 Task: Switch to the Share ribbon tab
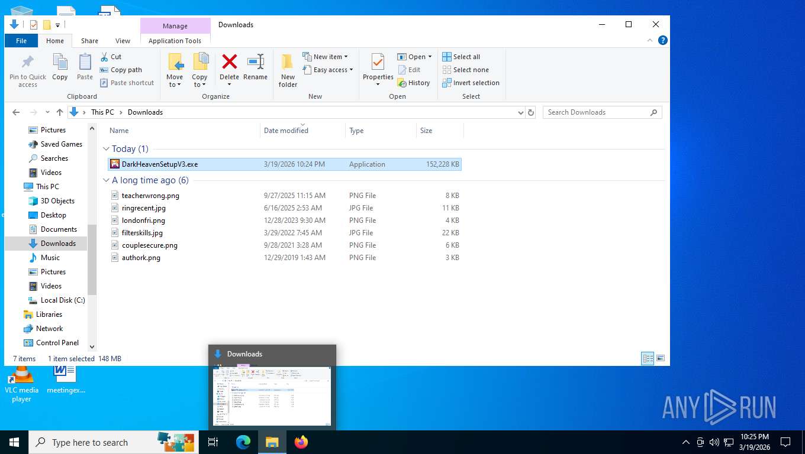90,41
